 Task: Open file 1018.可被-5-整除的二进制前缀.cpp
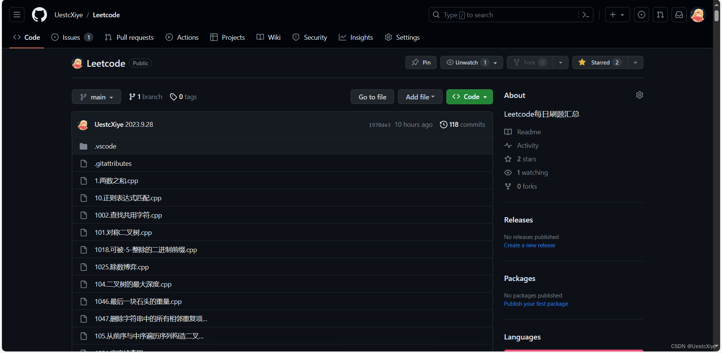click(x=146, y=250)
